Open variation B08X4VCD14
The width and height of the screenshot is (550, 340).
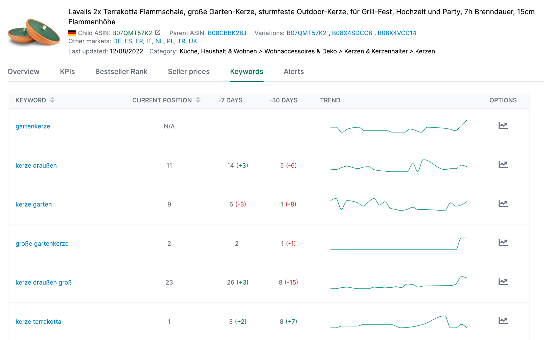point(397,33)
